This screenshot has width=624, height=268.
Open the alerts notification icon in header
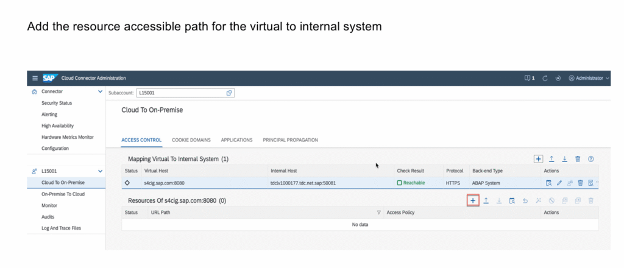coord(529,78)
